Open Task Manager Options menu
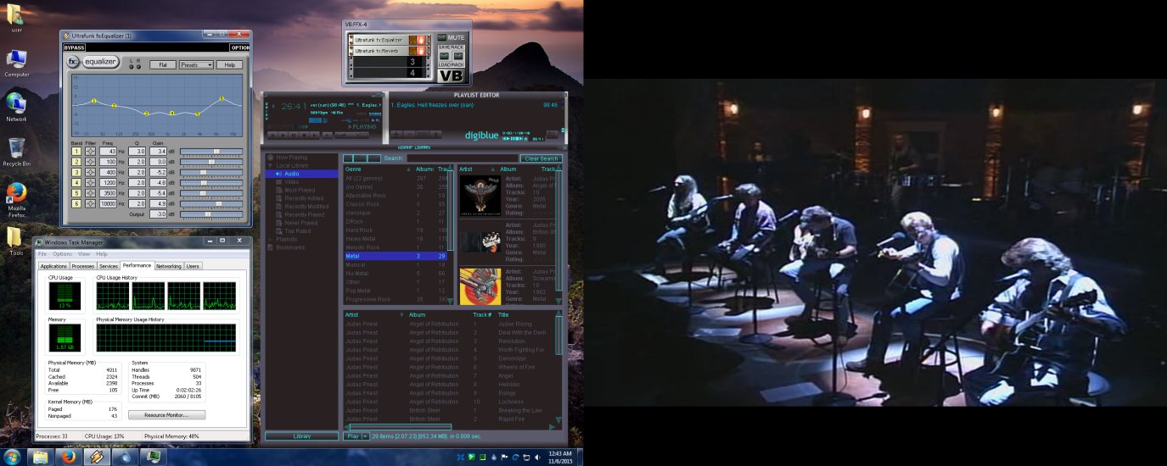The height and width of the screenshot is (466, 1167). [62, 254]
